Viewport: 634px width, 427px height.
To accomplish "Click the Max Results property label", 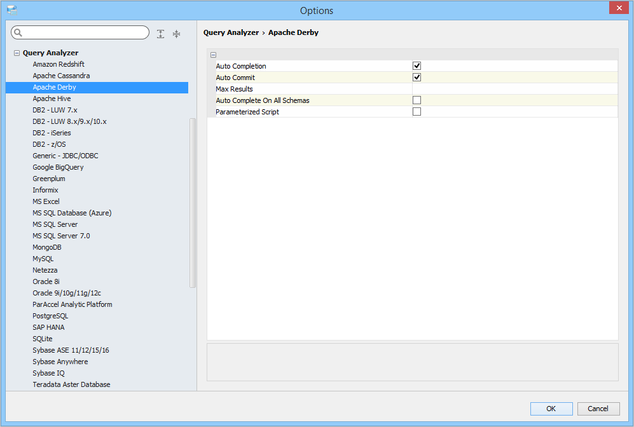I will click(x=234, y=89).
